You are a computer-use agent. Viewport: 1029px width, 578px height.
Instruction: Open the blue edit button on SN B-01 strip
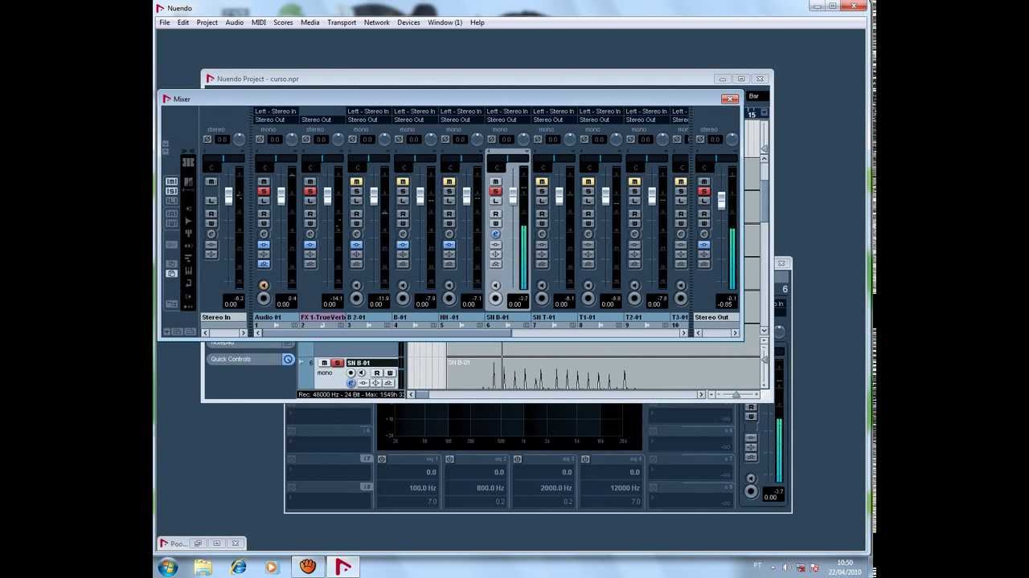[495, 234]
